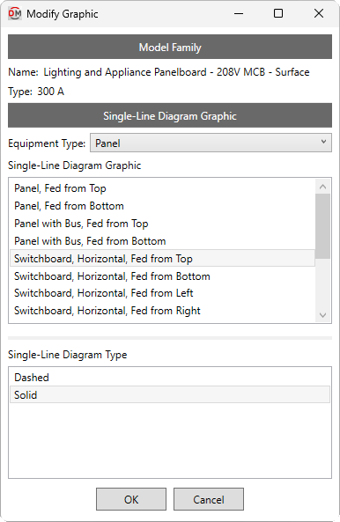
Task: Select Panel, Fed from Bottom graphic
Action: [x=162, y=206]
